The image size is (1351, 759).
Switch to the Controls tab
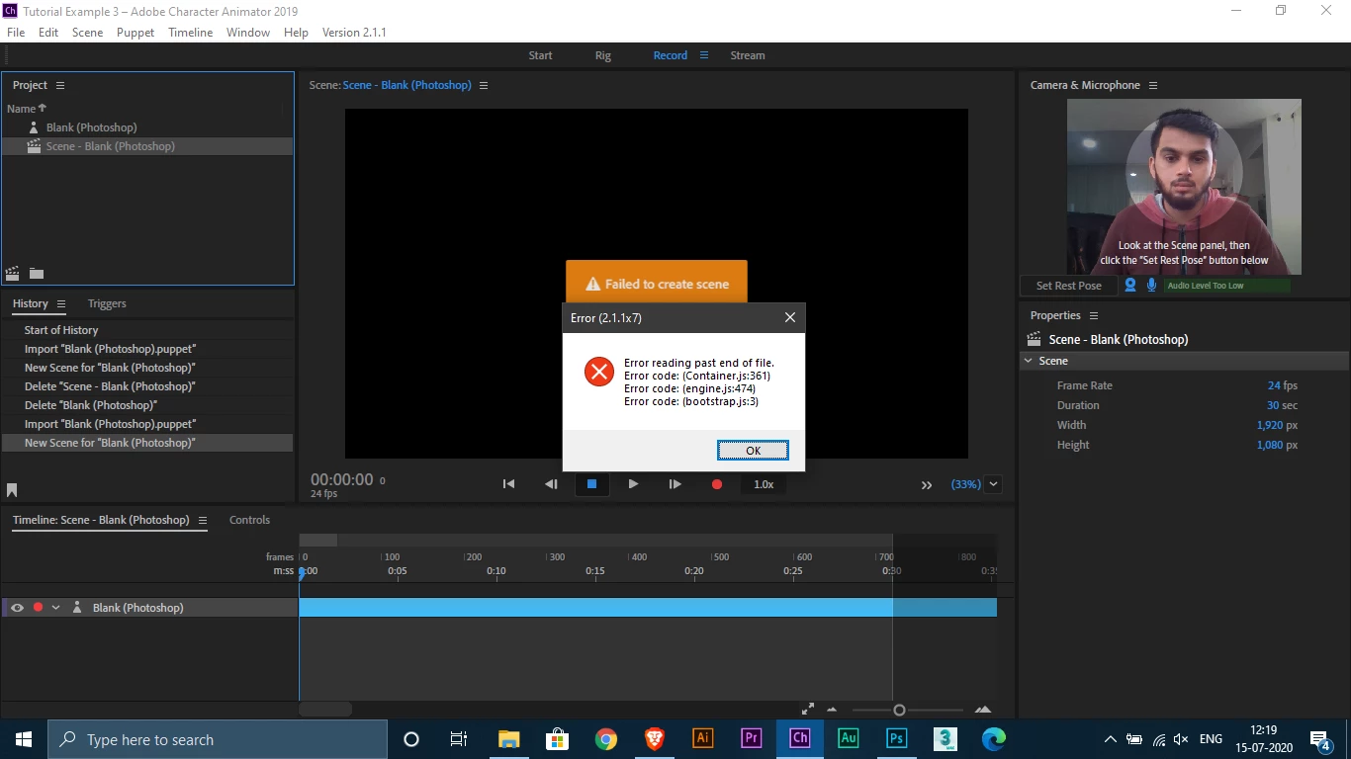pyautogui.click(x=249, y=520)
